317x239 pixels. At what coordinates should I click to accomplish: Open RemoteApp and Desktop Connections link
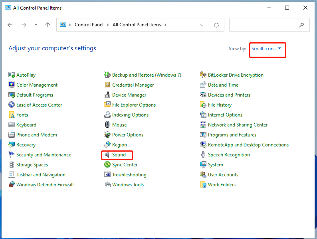click(x=248, y=145)
